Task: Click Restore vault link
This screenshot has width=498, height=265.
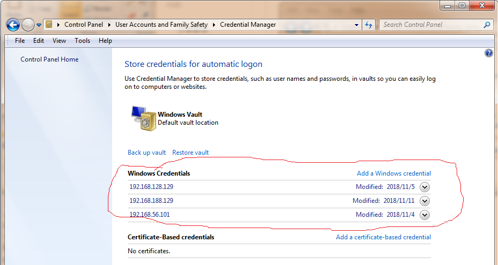Action: (x=191, y=153)
